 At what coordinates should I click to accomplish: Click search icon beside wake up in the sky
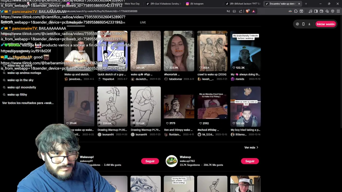point(4,80)
